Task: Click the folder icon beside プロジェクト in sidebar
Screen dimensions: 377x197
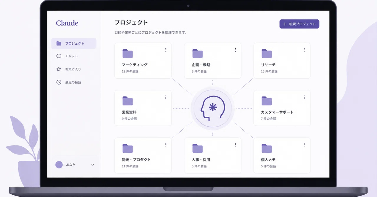Action: pos(59,44)
